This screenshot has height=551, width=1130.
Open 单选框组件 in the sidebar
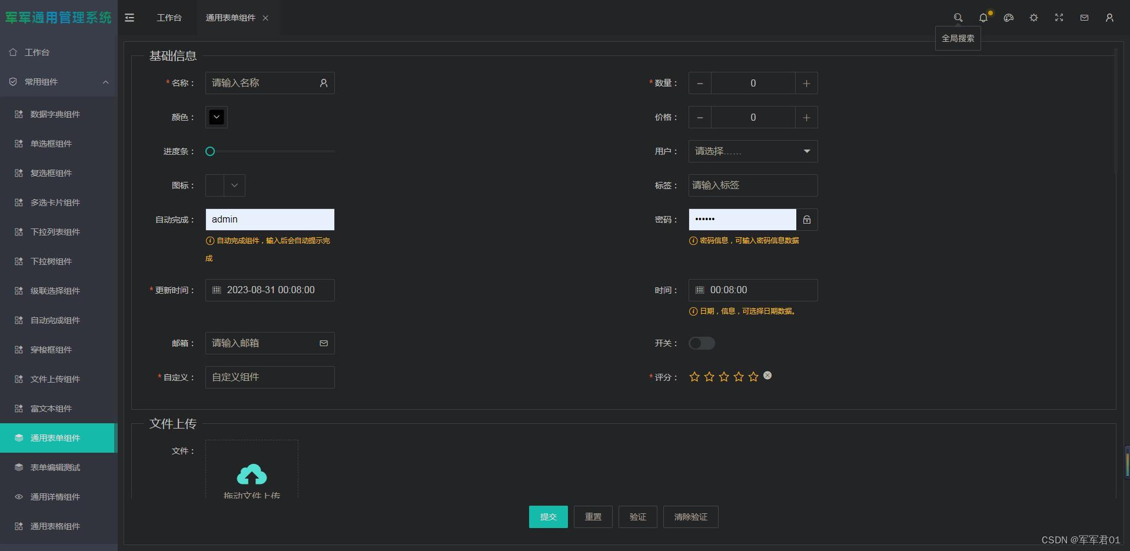coord(59,144)
